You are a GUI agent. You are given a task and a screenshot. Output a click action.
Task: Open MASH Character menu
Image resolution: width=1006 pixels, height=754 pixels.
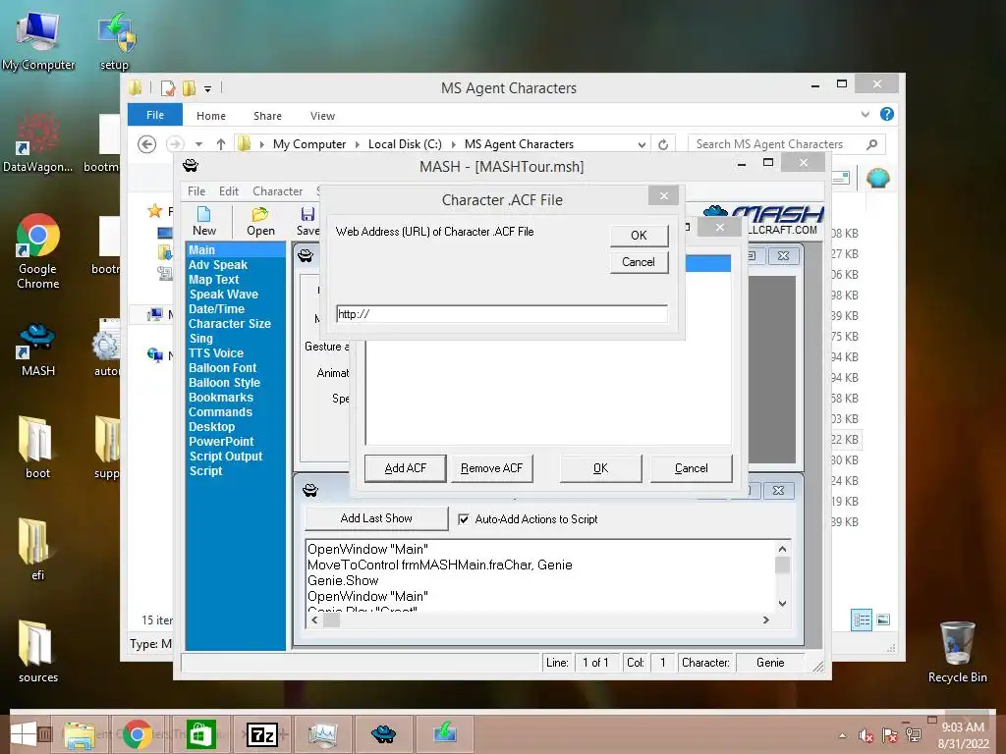point(277,191)
